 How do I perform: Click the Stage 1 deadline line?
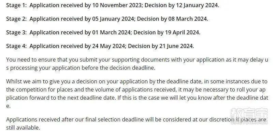[x=113, y=5]
